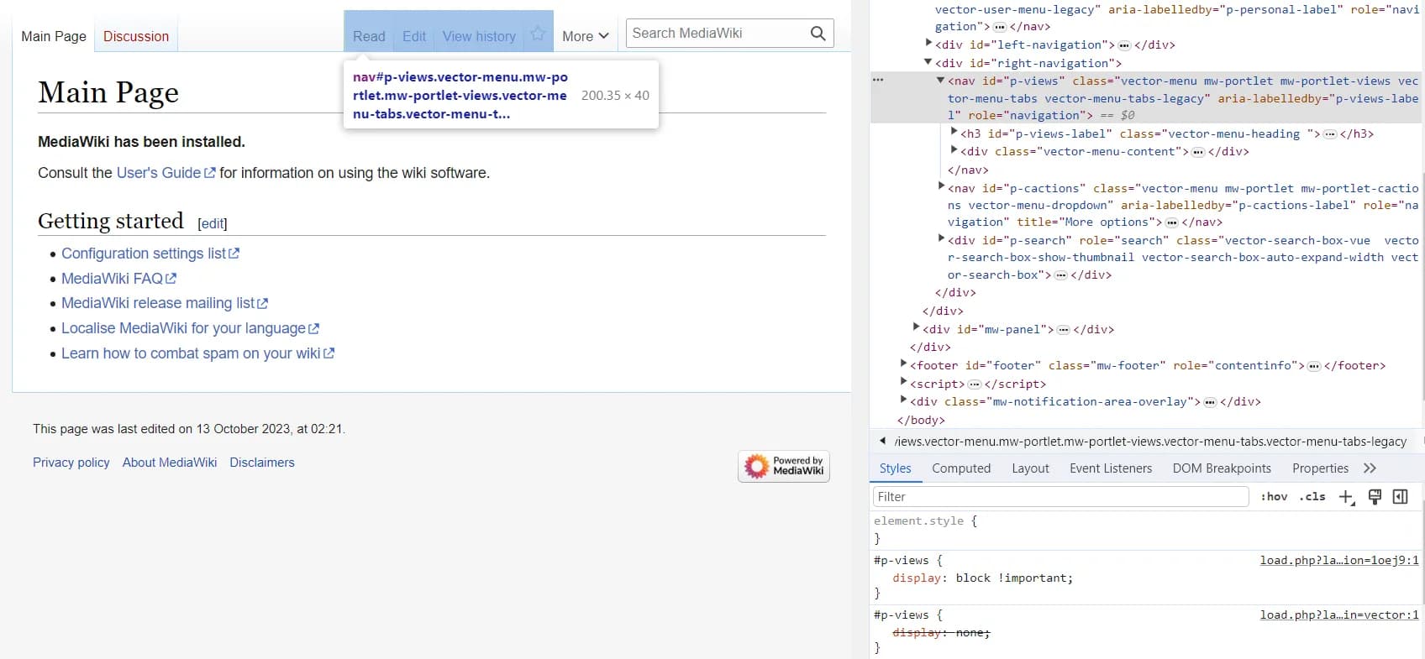Expand the left-navigation div node
Viewport: 1425px width, 659px height.
(x=928, y=44)
